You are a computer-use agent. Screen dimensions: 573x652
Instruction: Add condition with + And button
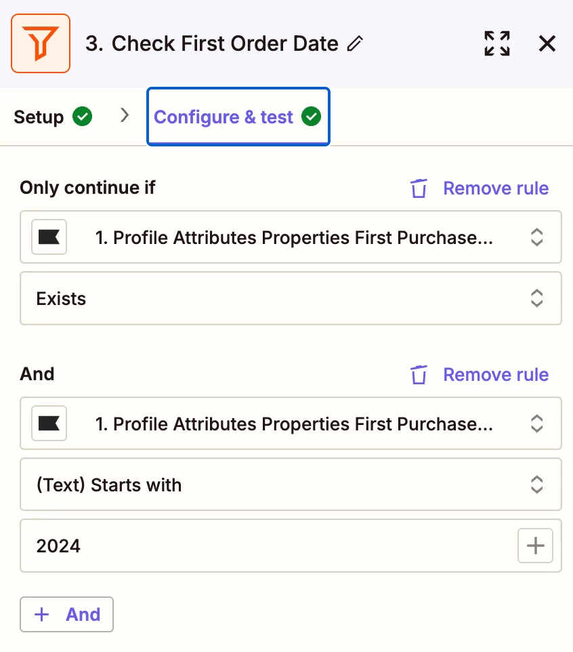(x=66, y=614)
